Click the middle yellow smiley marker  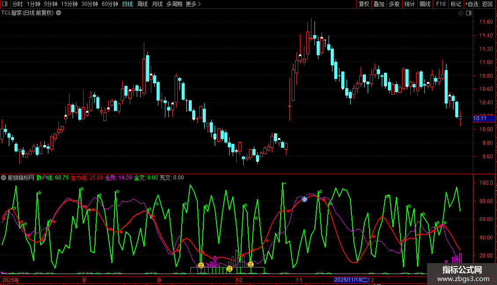click(230, 269)
